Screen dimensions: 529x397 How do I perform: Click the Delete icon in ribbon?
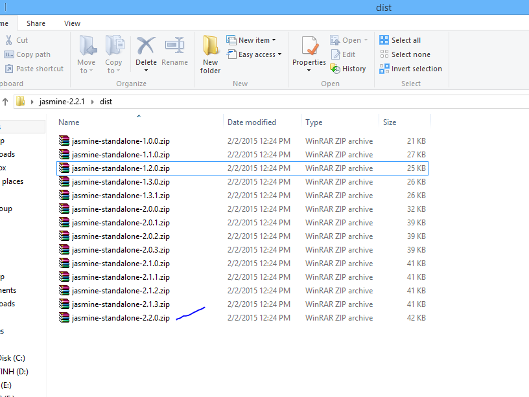tap(146, 47)
